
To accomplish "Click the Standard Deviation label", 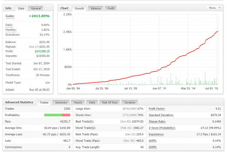I will (161, 115).
